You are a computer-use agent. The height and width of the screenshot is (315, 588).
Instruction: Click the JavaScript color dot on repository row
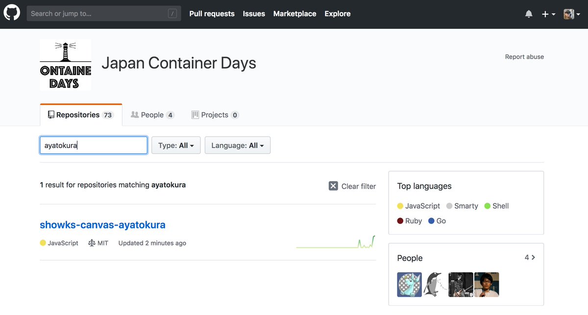43,243
